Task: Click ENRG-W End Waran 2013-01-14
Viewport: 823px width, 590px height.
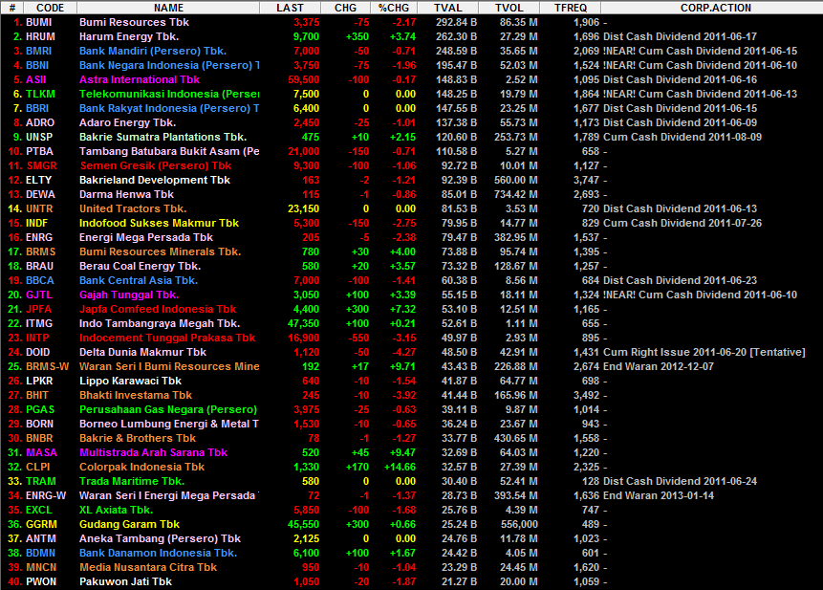Action: coord(659,495)
